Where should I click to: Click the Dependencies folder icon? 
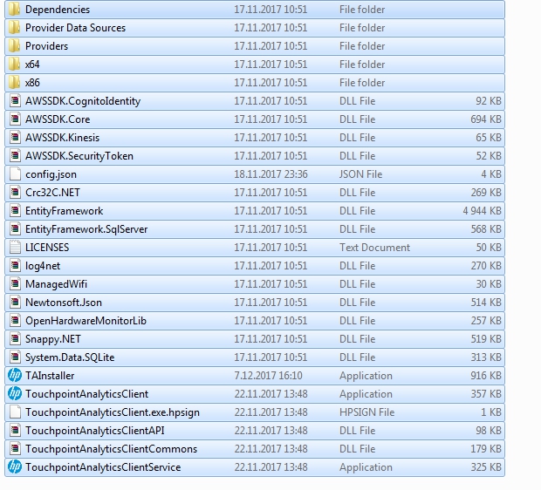pyautogui.click(x=14, y=10)
